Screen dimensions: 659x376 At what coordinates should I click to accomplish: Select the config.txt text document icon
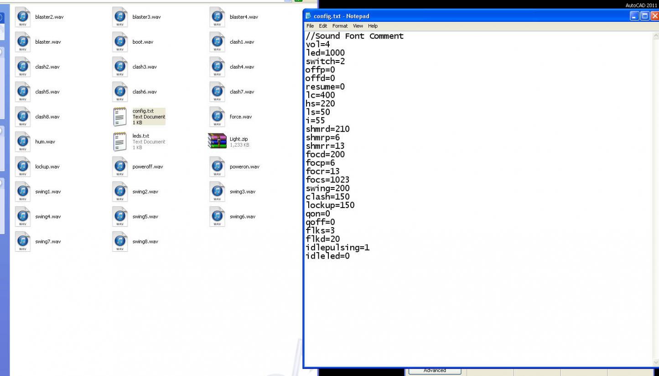click(x=119, y=117)
